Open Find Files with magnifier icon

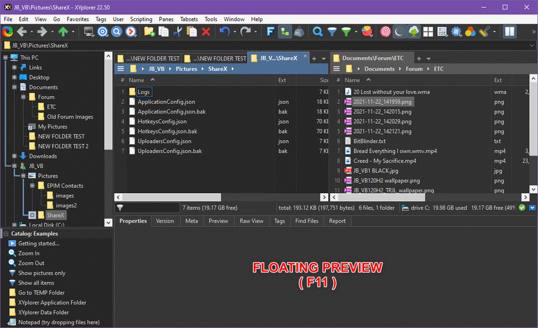click(x=318, y=32)
